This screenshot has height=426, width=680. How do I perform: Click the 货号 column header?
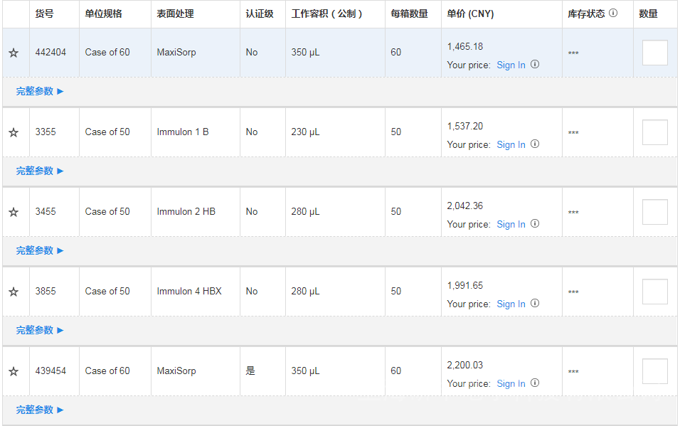coord(44,14)
